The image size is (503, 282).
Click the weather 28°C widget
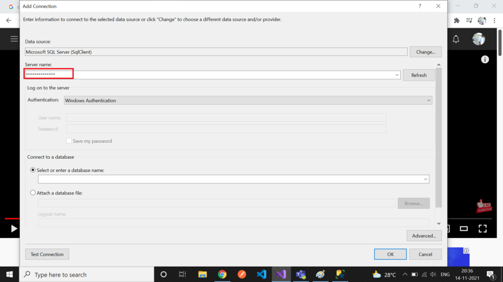[384, 275]
